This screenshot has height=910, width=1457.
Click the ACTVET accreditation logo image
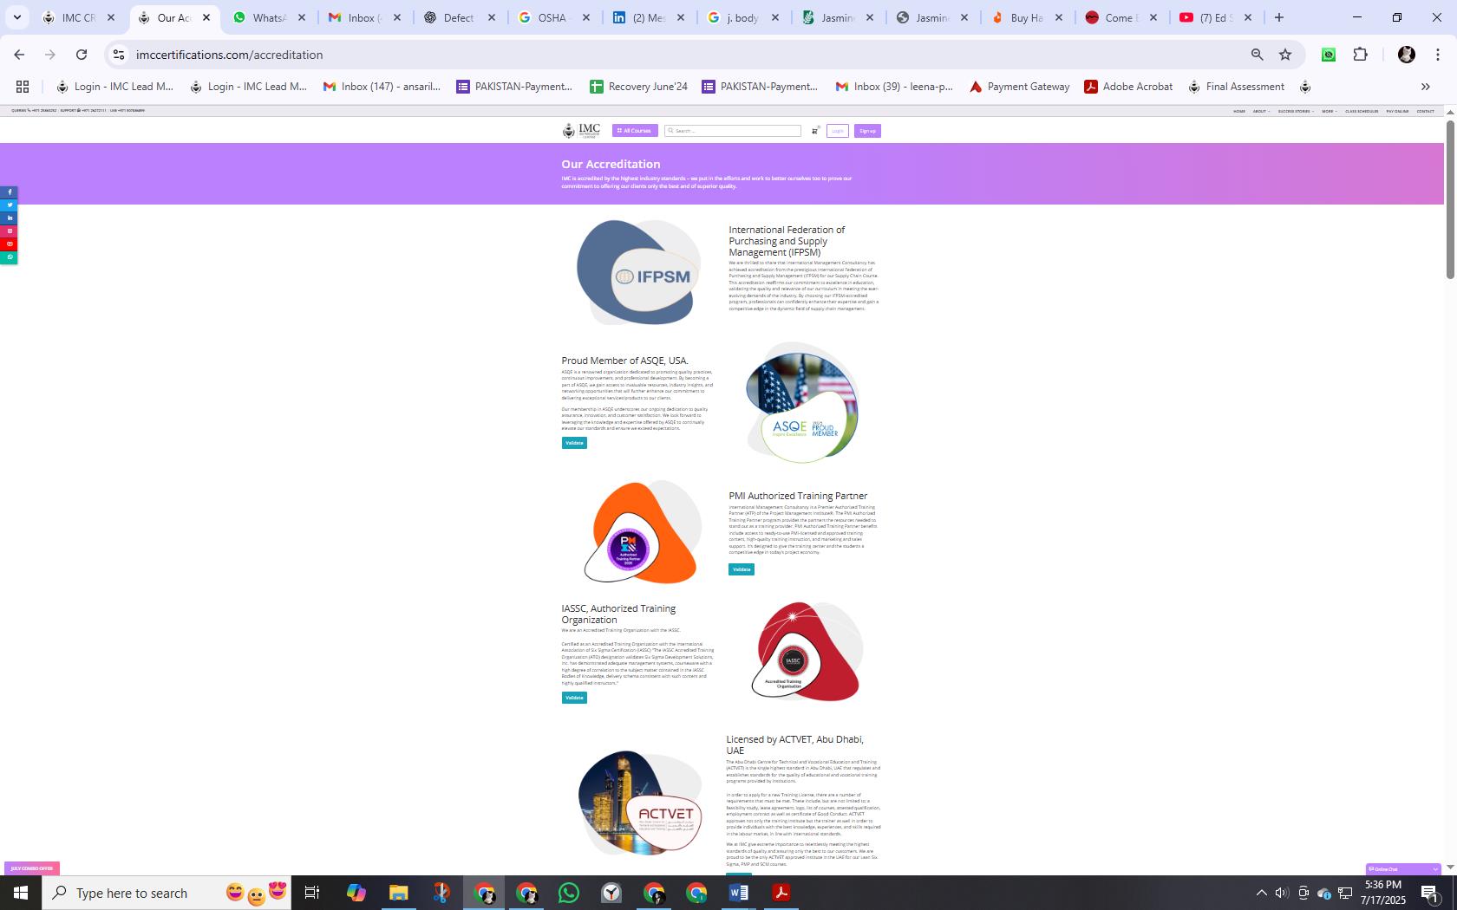tap(640, 803)
